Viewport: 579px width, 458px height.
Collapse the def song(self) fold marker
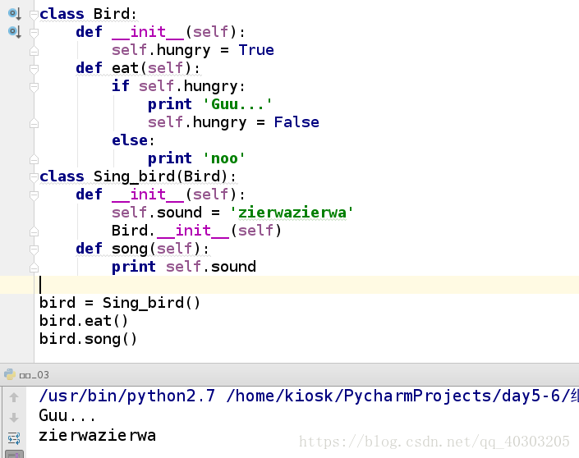(x=34, y=250)
